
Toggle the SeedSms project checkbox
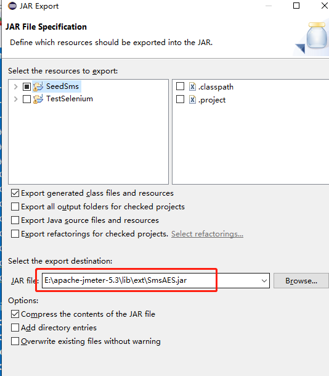(26, 86)
